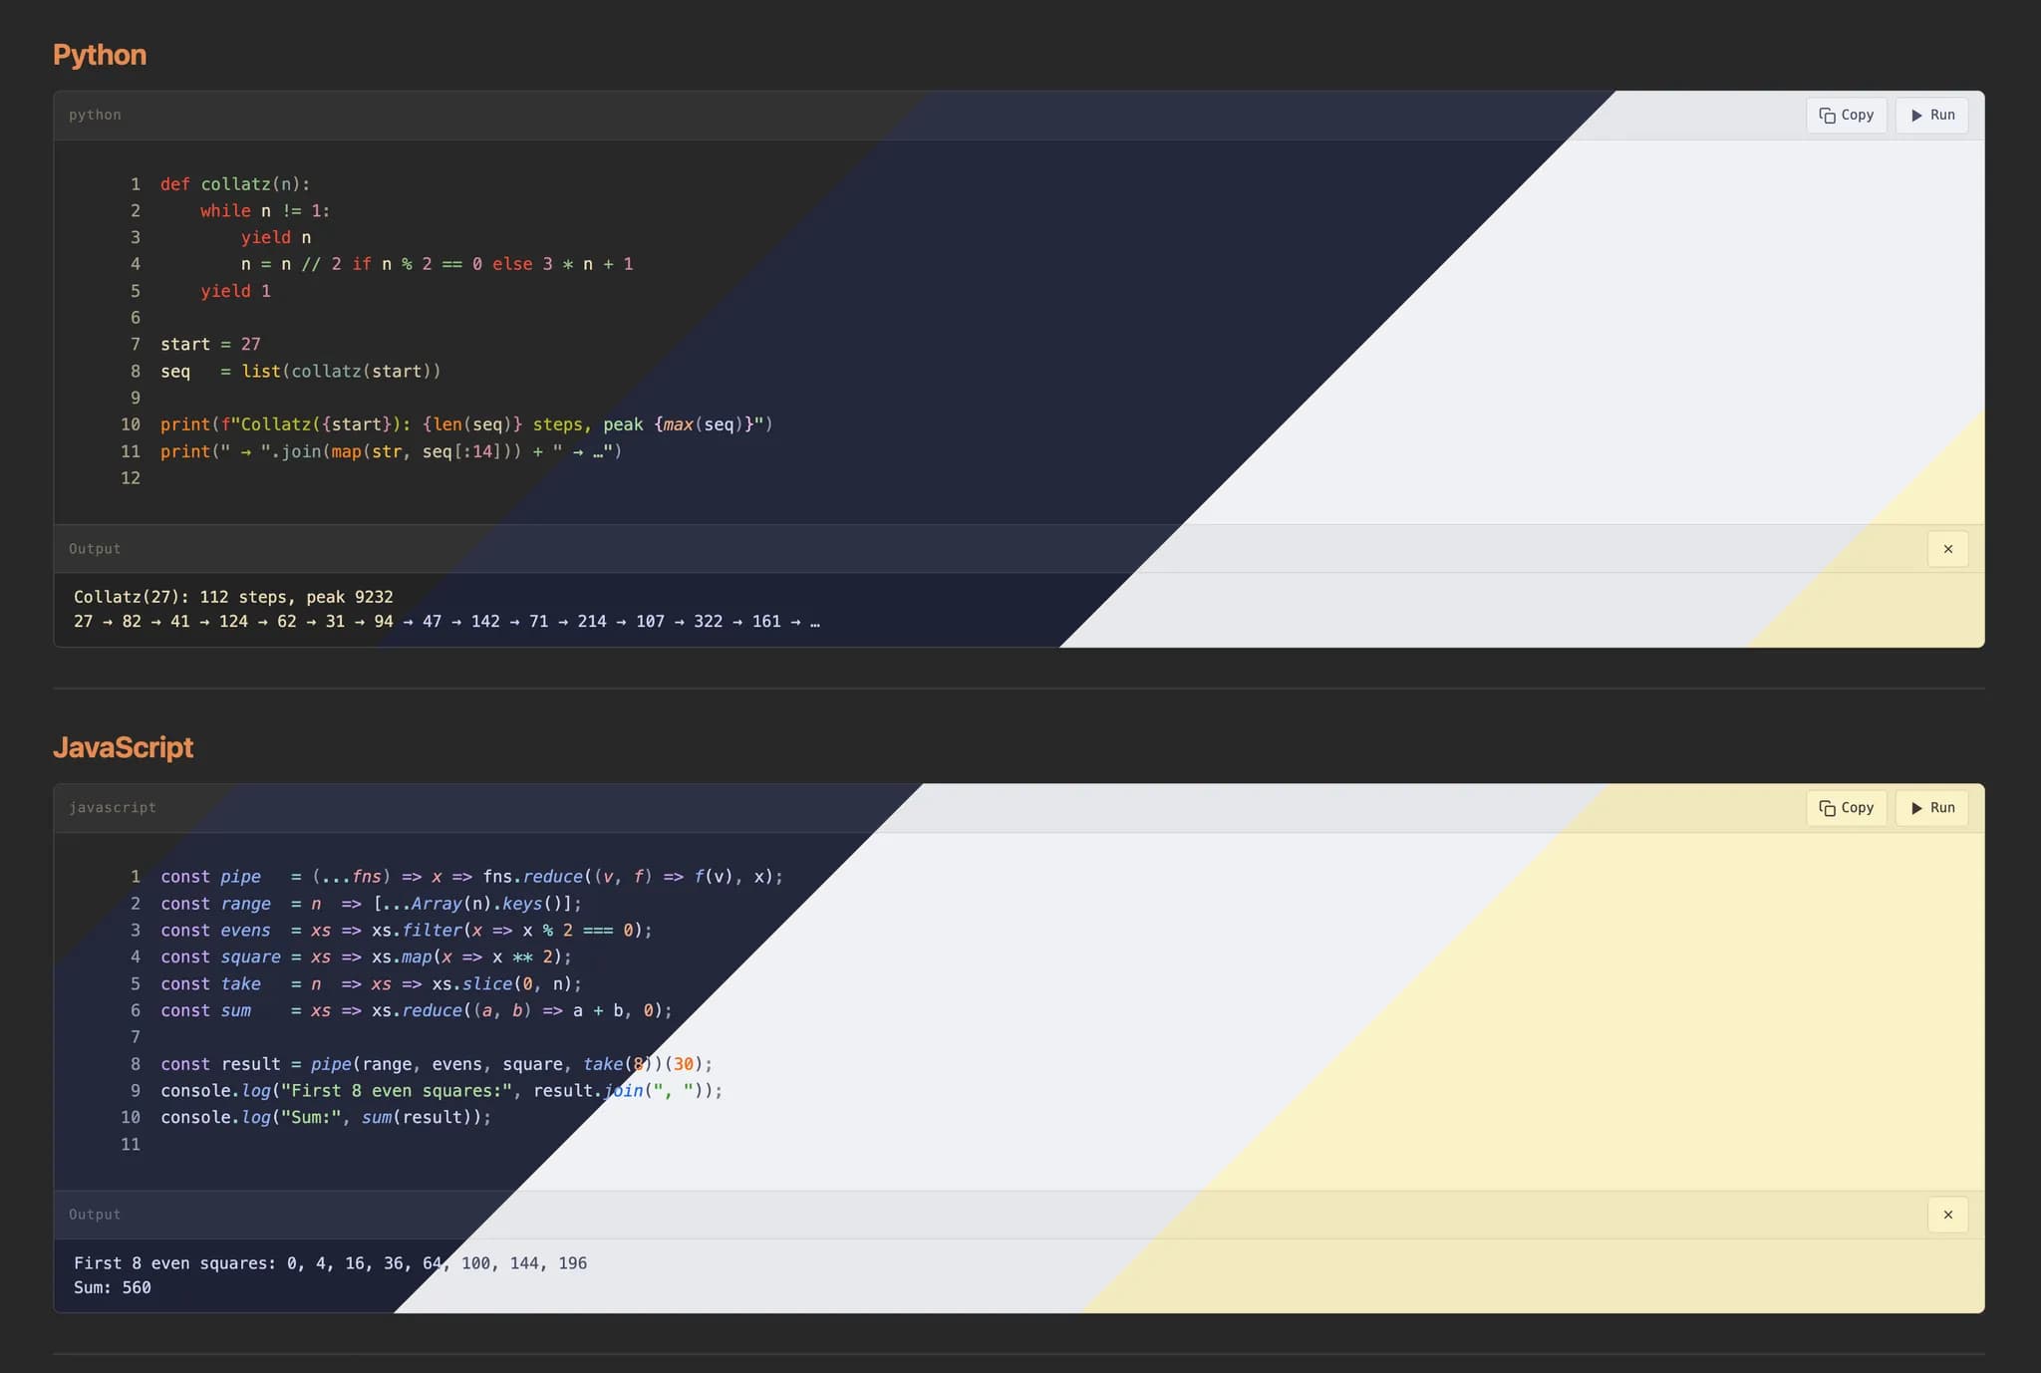Click the 'const range' line
Image resolution: width=2041 pixels, height=1373 pixels.
371,904
